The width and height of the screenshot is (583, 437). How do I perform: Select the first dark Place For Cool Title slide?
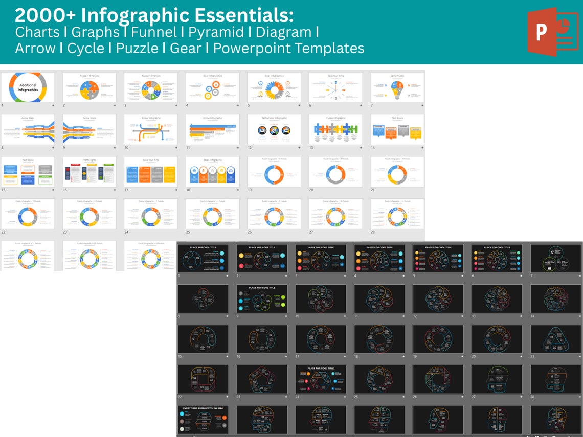(x=203, y=258)
